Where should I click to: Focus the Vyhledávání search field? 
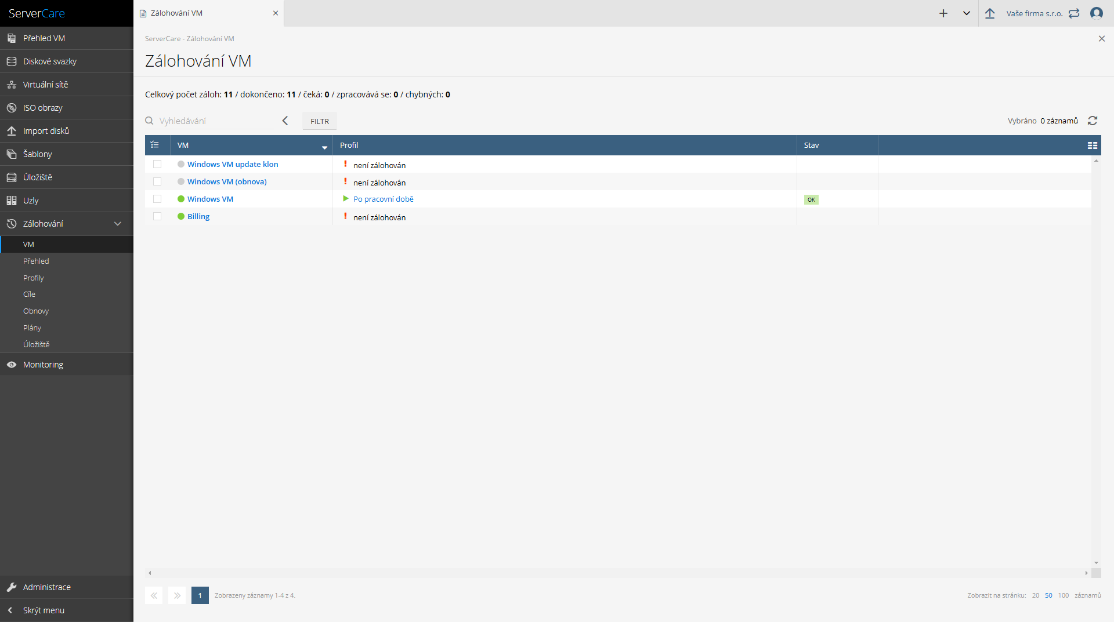point(216,121)
